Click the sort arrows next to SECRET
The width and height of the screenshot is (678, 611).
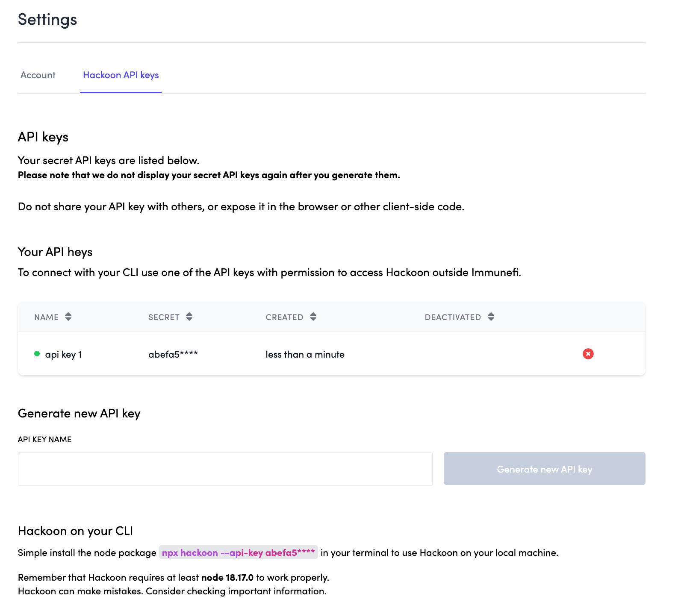(x=189, y=317)
